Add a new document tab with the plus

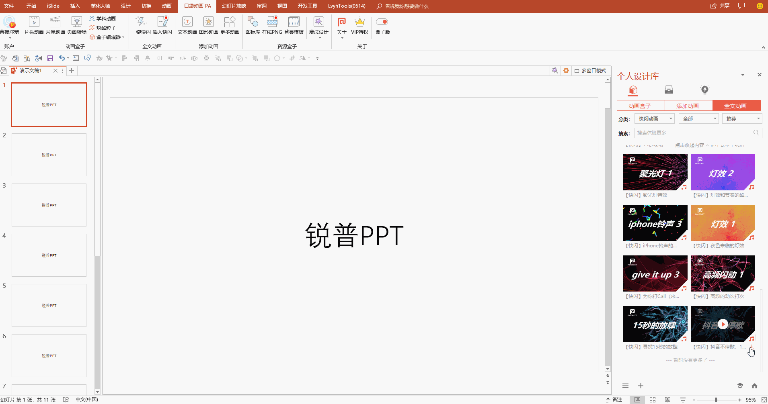tap(72, 71)
